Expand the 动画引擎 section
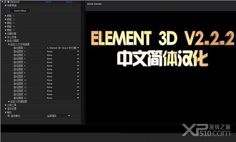 (x=6, y=34)
